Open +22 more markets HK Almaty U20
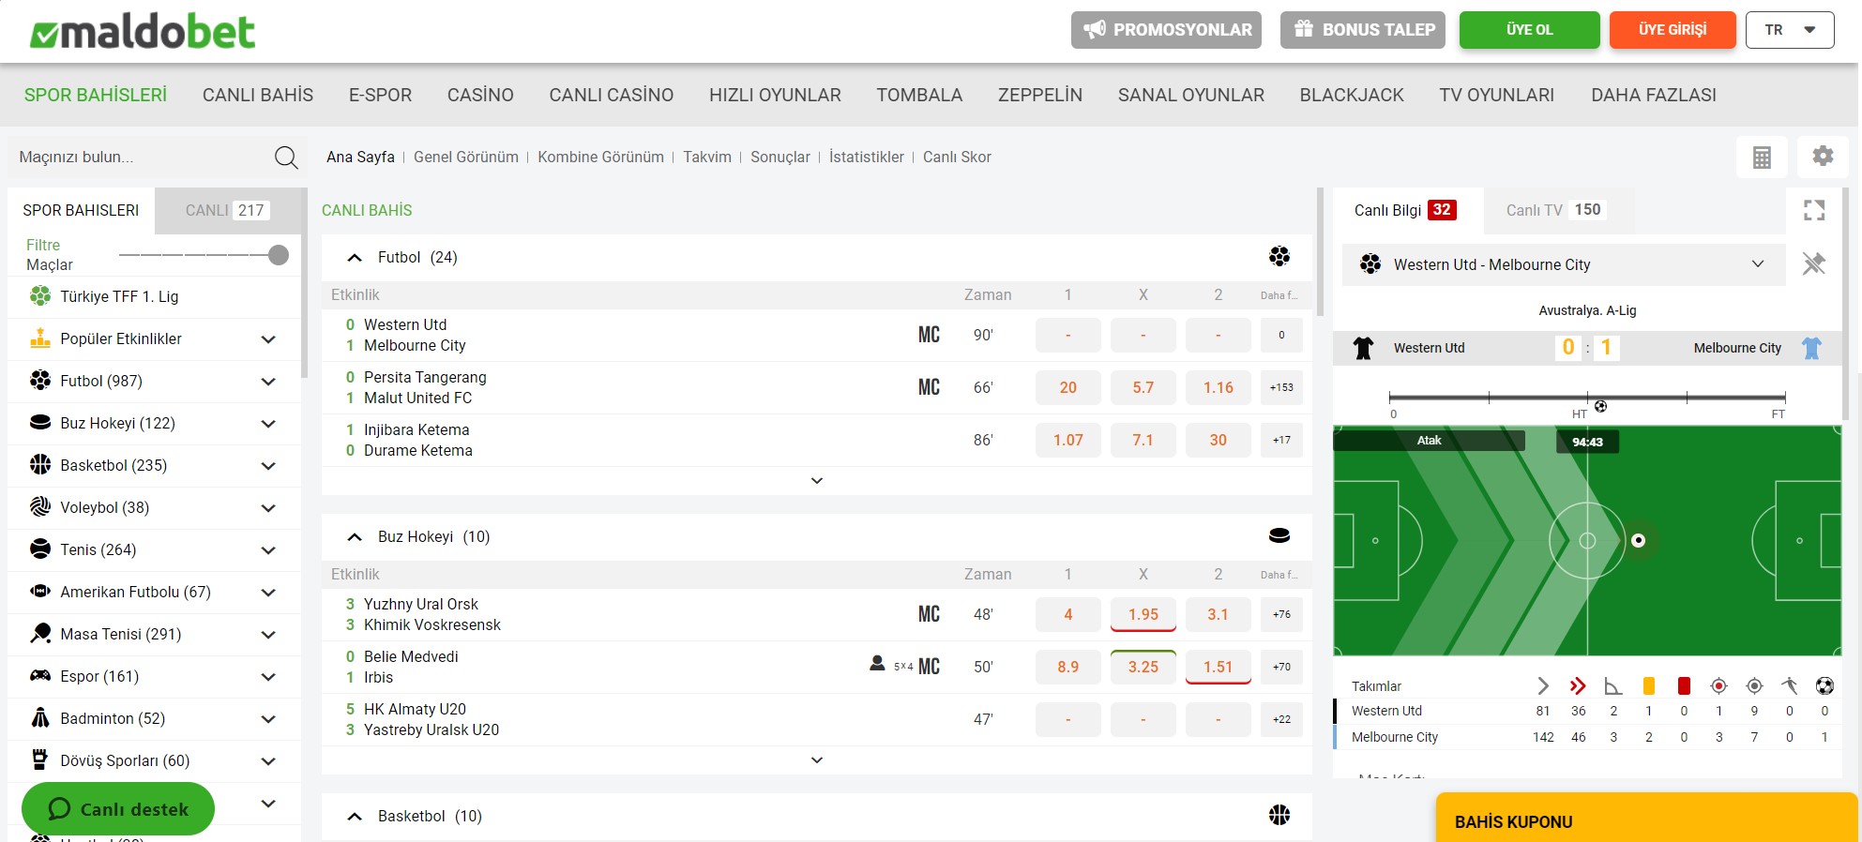 pyautogui.click(x=1281, y=719)
